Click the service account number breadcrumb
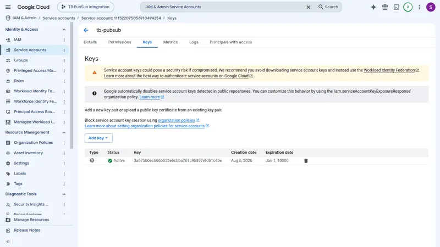 click(121, 18)
